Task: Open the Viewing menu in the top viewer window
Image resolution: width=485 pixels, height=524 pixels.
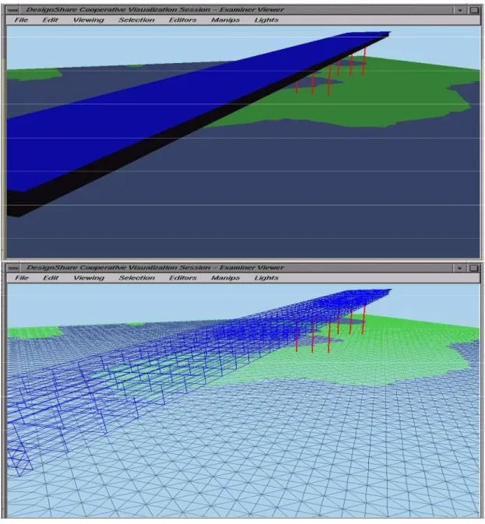Action: pos(89,20)
